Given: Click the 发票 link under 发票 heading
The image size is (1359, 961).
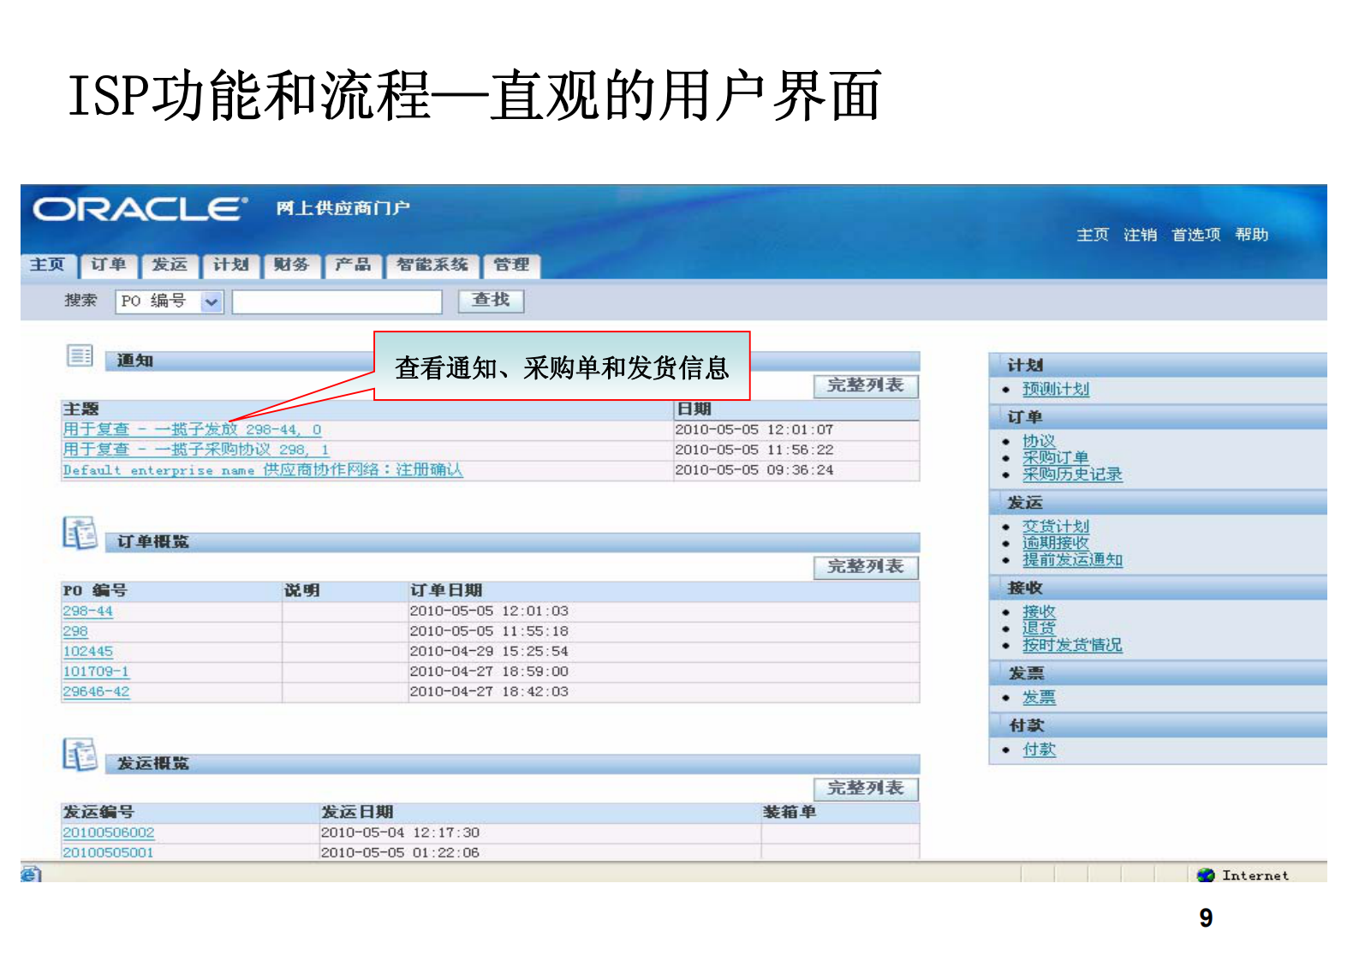Looking at the screenshot, I should pyautogui.click(x=1039, y=698).
